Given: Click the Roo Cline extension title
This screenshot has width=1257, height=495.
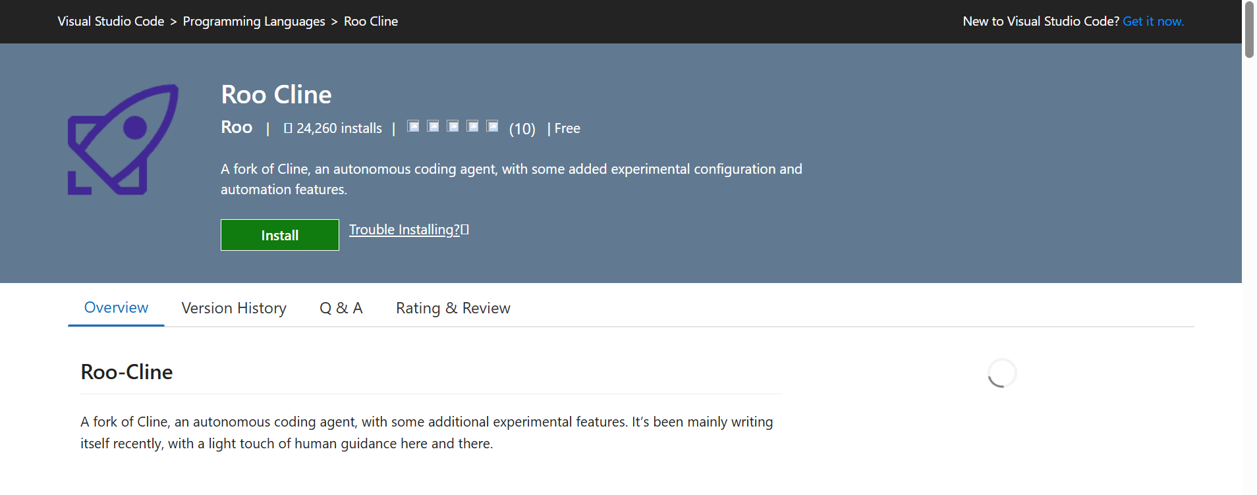Looking at the screenshot, I should click(x=276, y=95).
